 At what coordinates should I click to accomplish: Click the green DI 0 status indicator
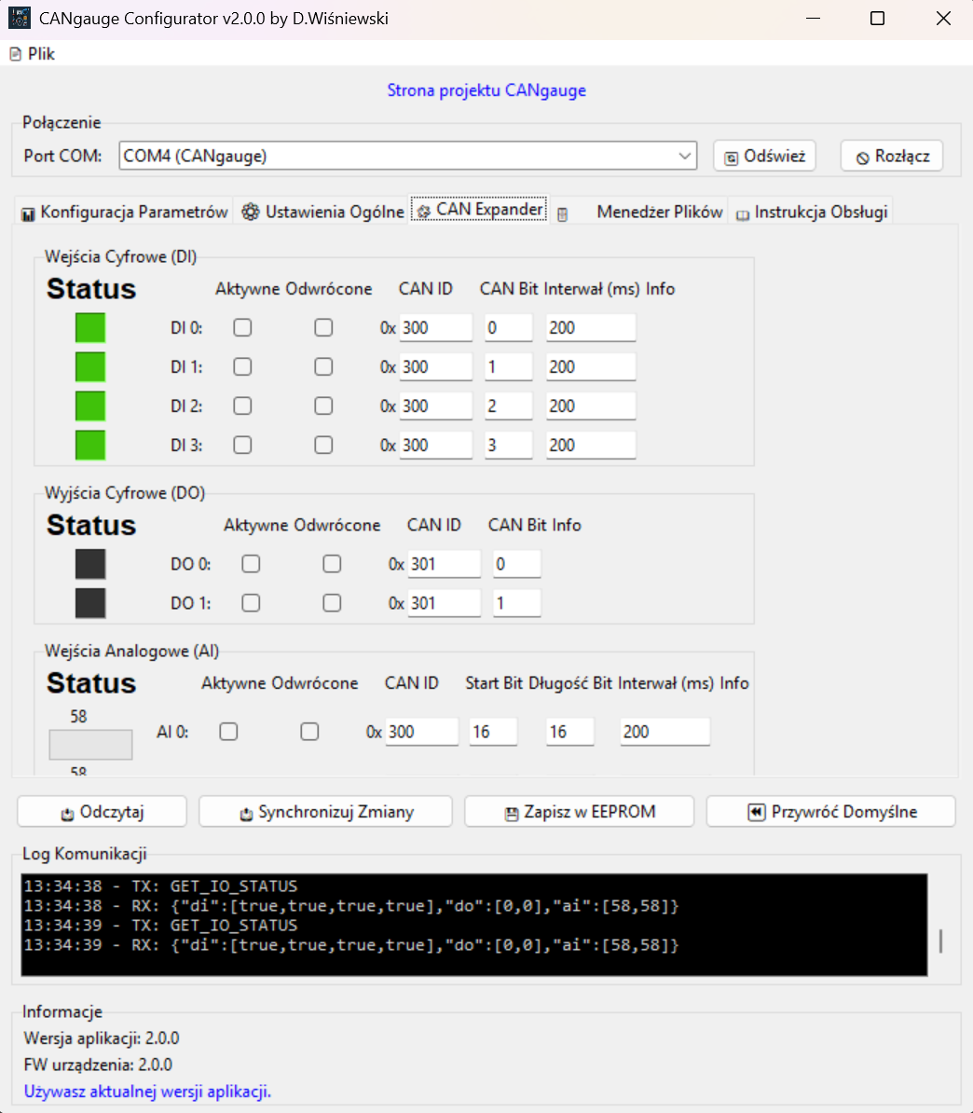pos(90,328)
